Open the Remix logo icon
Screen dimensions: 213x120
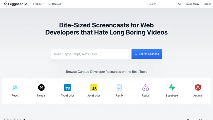coord(120,87)
